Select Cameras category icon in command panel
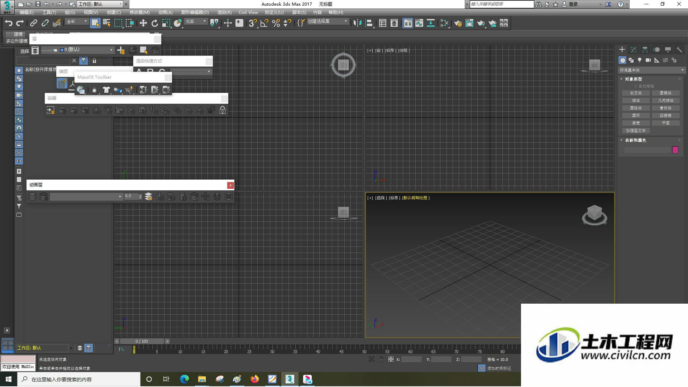688x387 pixels. 648,60
